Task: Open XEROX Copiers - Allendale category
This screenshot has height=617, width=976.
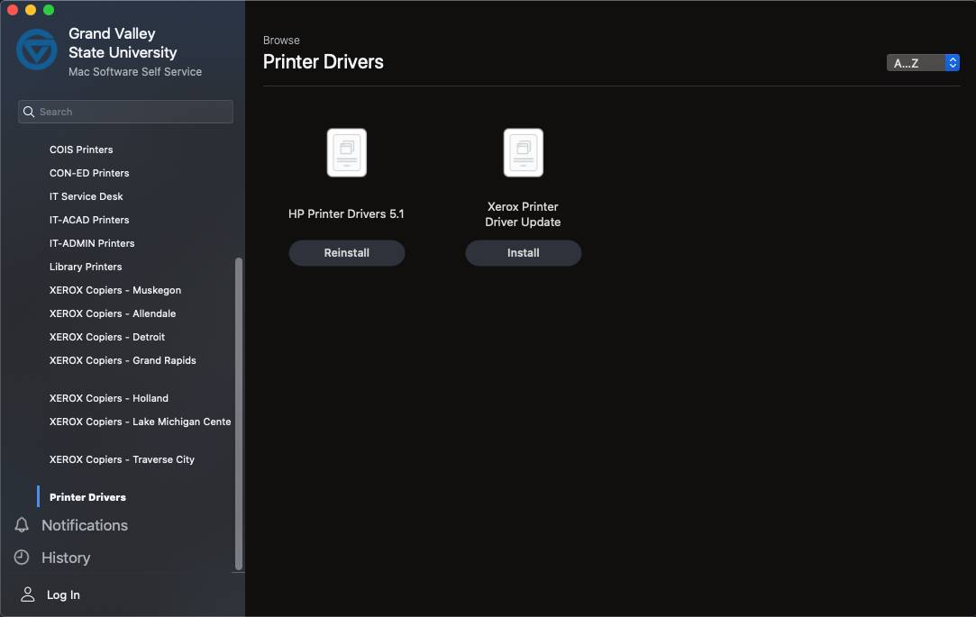Action: pos(113,313)
